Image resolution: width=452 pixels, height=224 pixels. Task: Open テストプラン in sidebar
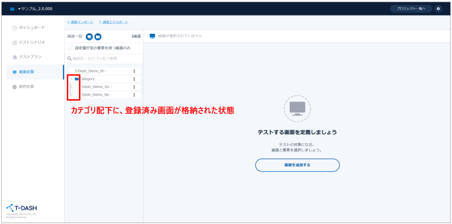click(29, 57)
